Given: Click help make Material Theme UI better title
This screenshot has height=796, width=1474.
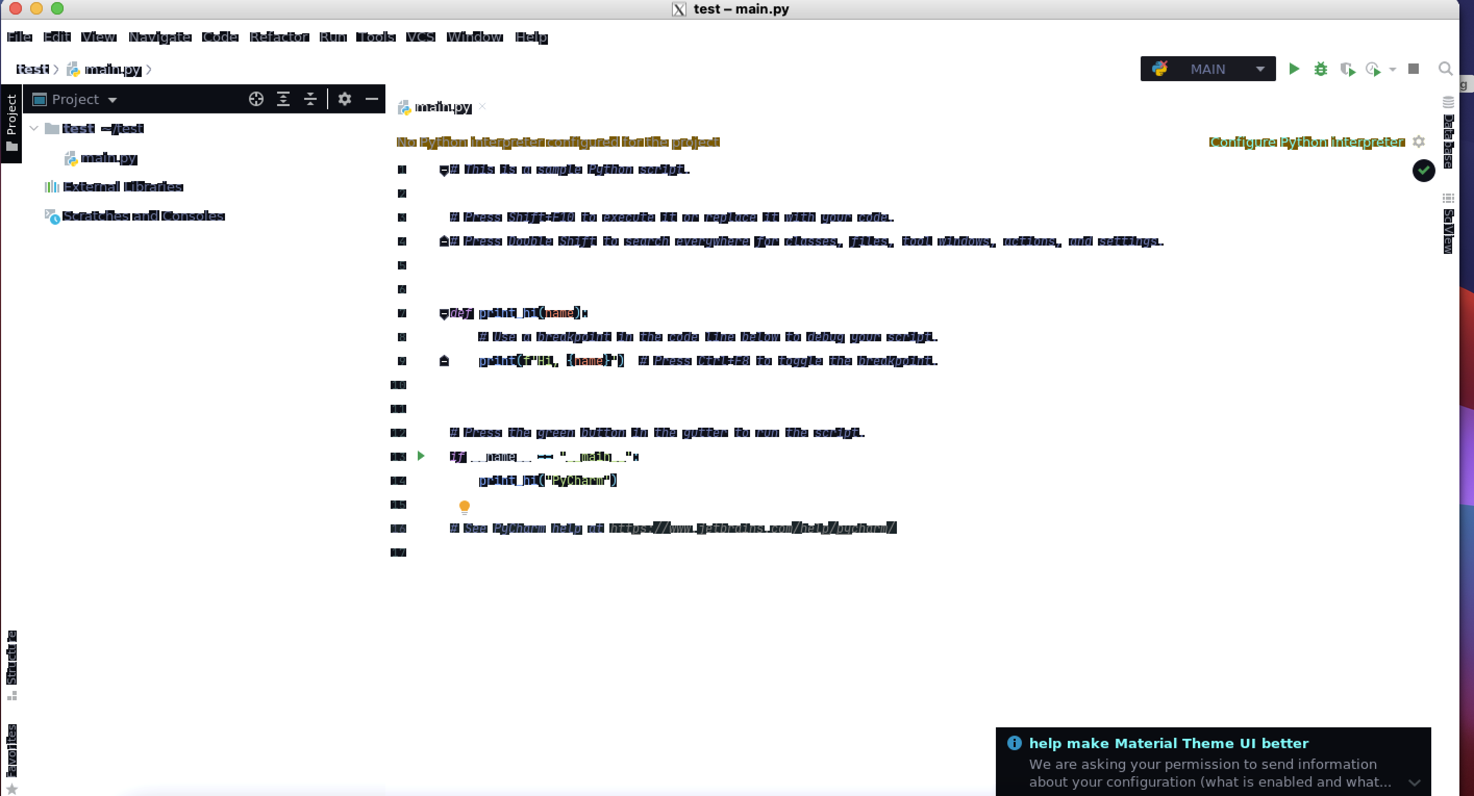Looking at the screenshot, I should 1168,743.
